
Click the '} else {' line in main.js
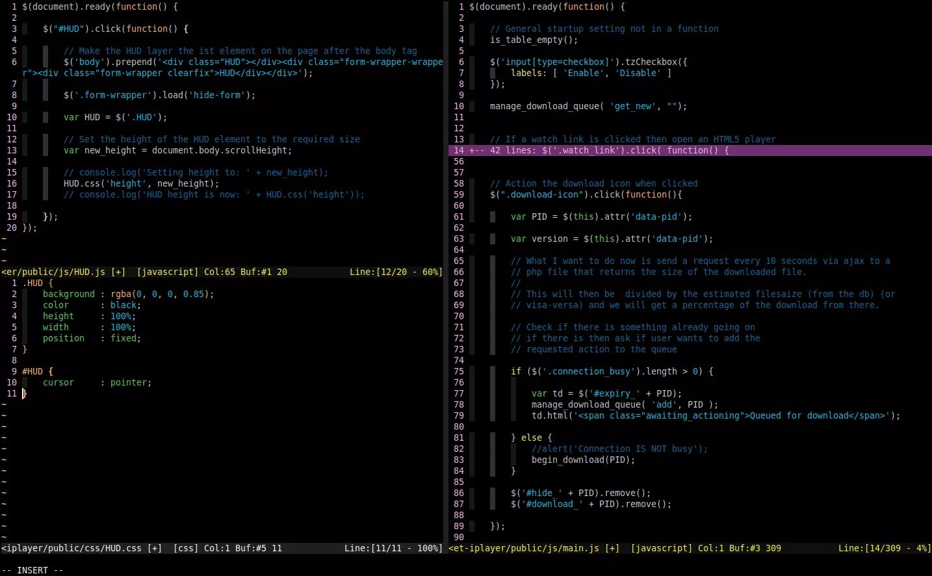[532, 438]
